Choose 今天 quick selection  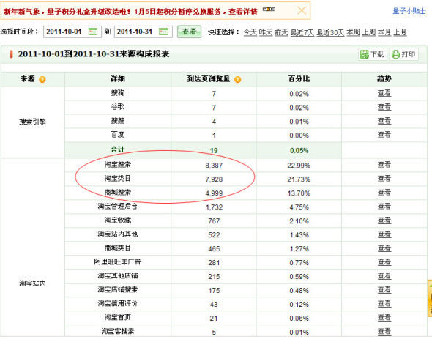coord(250,32)
